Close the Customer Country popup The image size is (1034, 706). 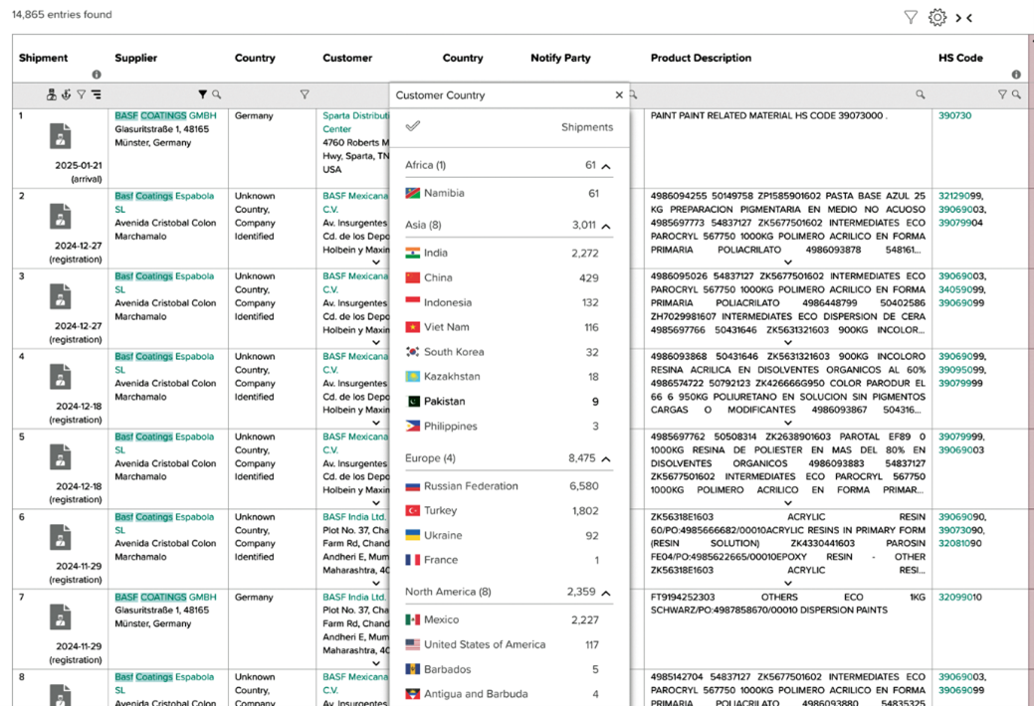619,94
